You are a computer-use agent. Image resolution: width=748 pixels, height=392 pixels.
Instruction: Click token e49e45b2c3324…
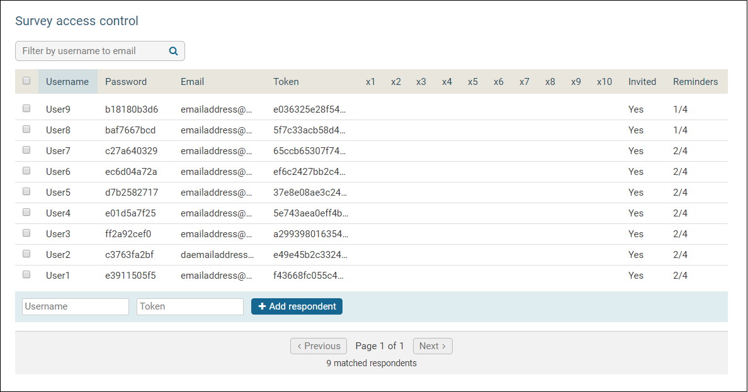click(310, 255)
